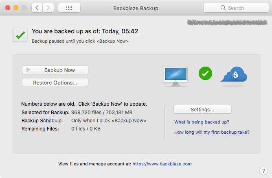Click the play triangle on Backup Now
Image resolution: width=272 pixels, height=178 pixels.
click(28, 70)
